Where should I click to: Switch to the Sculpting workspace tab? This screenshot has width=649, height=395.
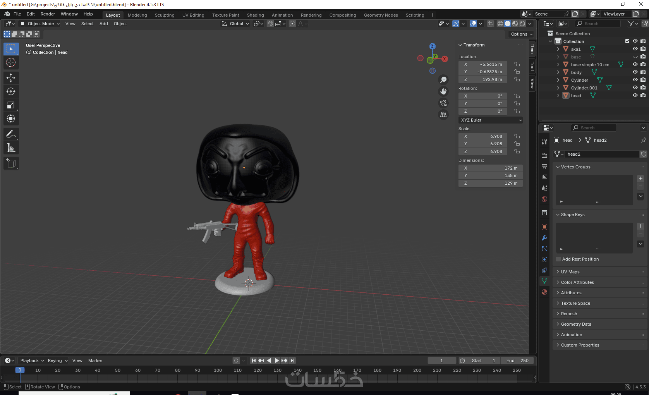pyautogui.click(x=165, y=15)
